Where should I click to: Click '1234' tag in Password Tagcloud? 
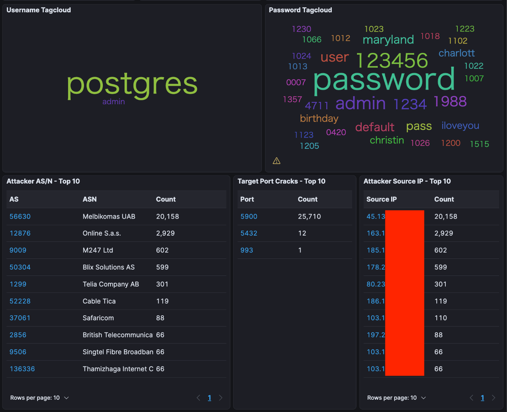(x=410, y=104)
